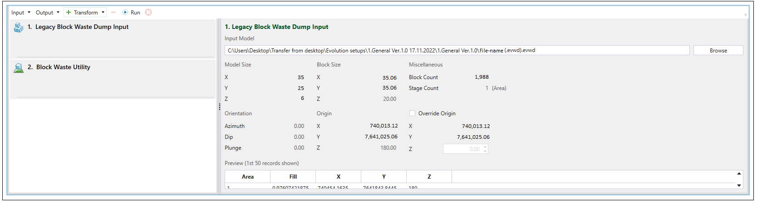Click the minus remove icon in toolbar
The height and width of the screenshot is (203, 757).
coord(113,13)
